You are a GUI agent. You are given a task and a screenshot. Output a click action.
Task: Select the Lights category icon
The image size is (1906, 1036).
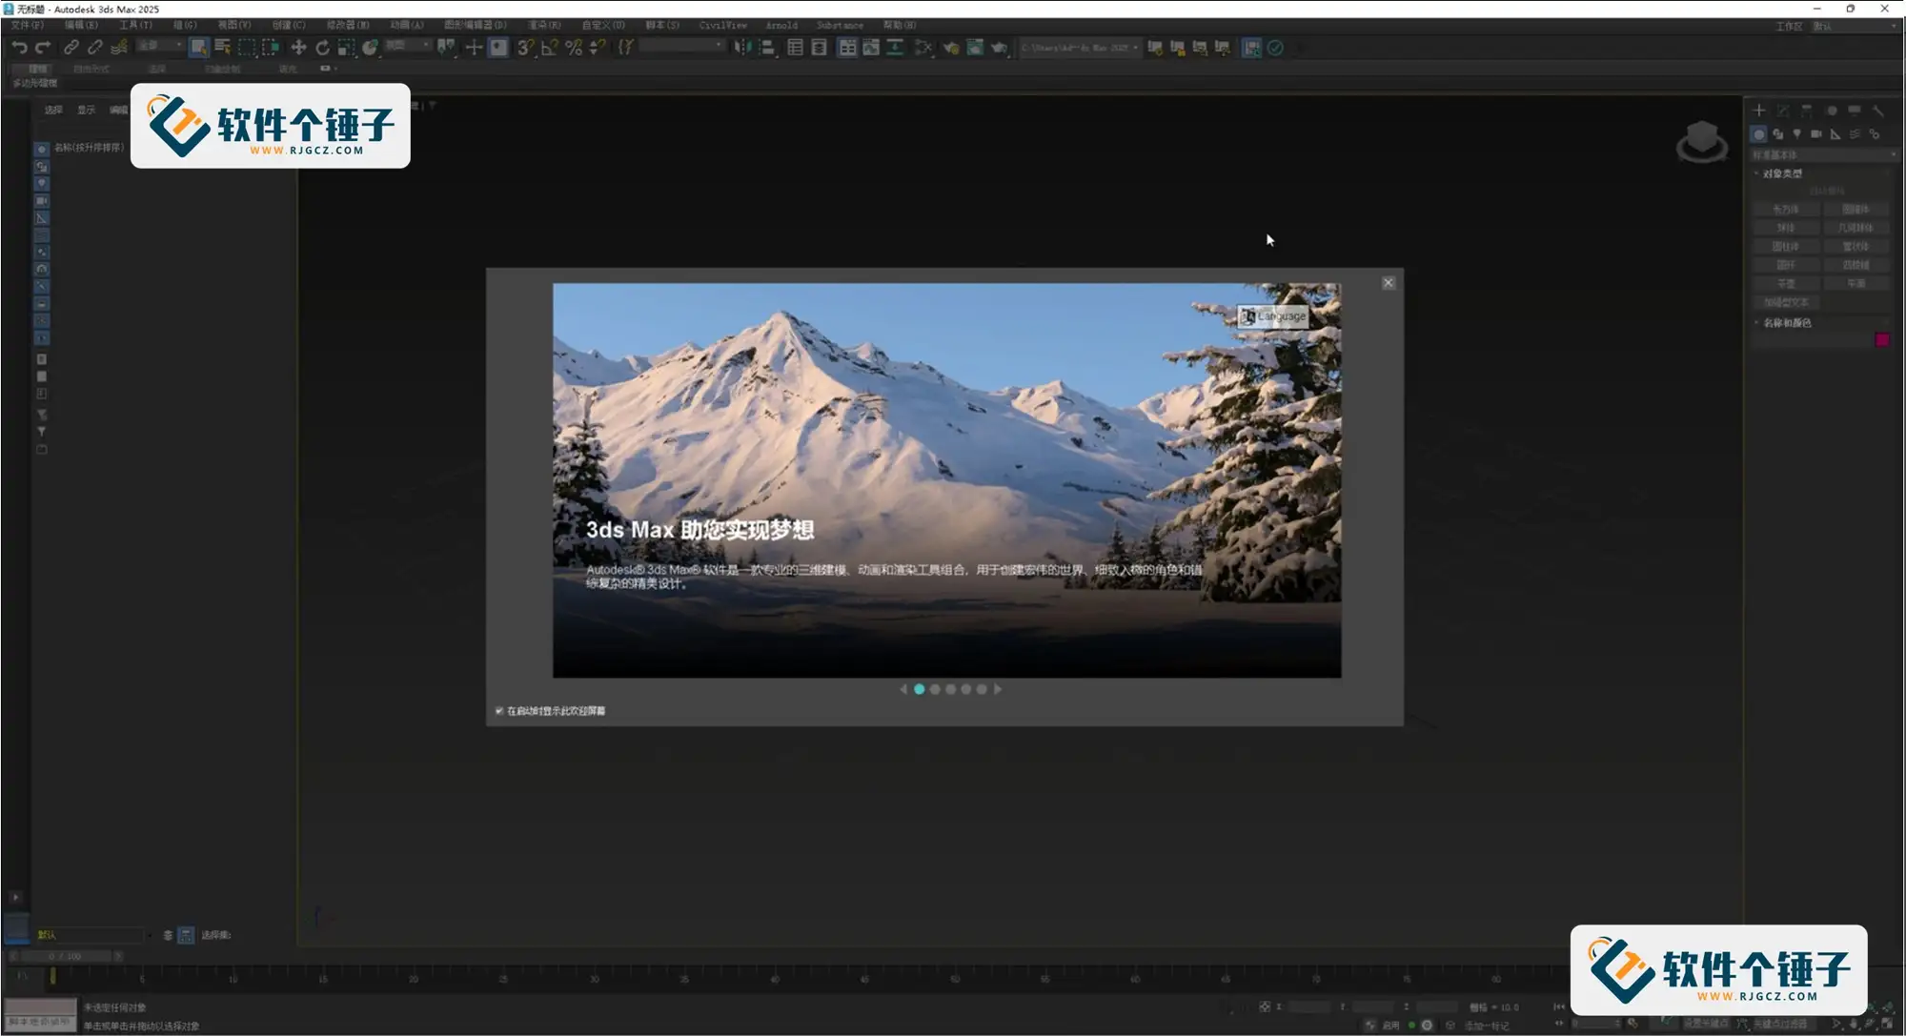coord(1797,134)
